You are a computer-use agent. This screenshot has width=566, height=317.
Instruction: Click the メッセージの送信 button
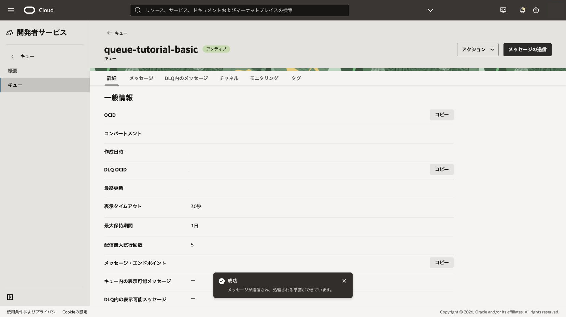(x=527, y=50)
